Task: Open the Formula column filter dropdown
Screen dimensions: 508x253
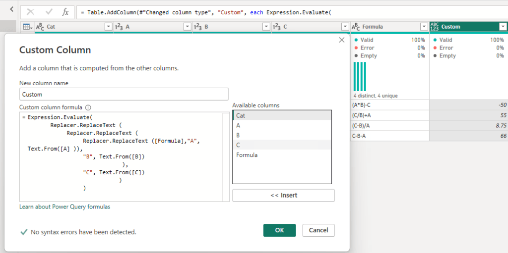Action: click(423, 27)
